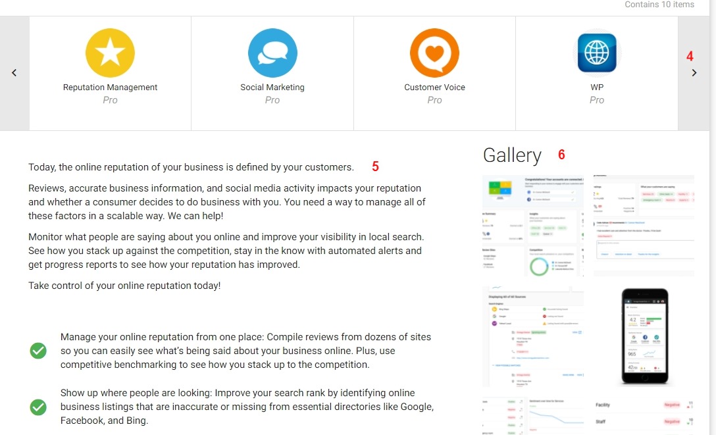
Task: Open the mobile phone gallery screenshot
Action: [x=643, y=336]
